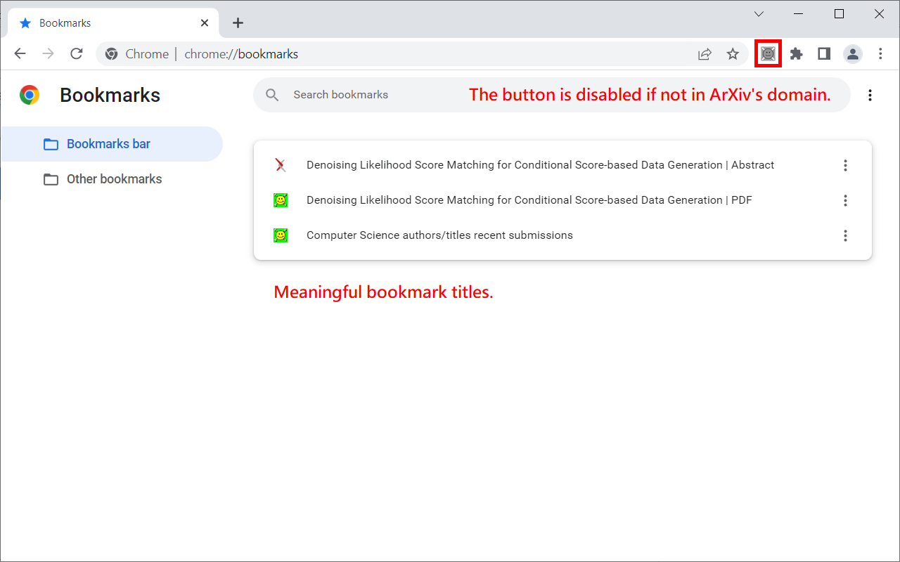The width and height of the screenshot is (900, 562).
Task: Select the Computer Science recent submissions bookmark
Action: (x=439, y=235)
